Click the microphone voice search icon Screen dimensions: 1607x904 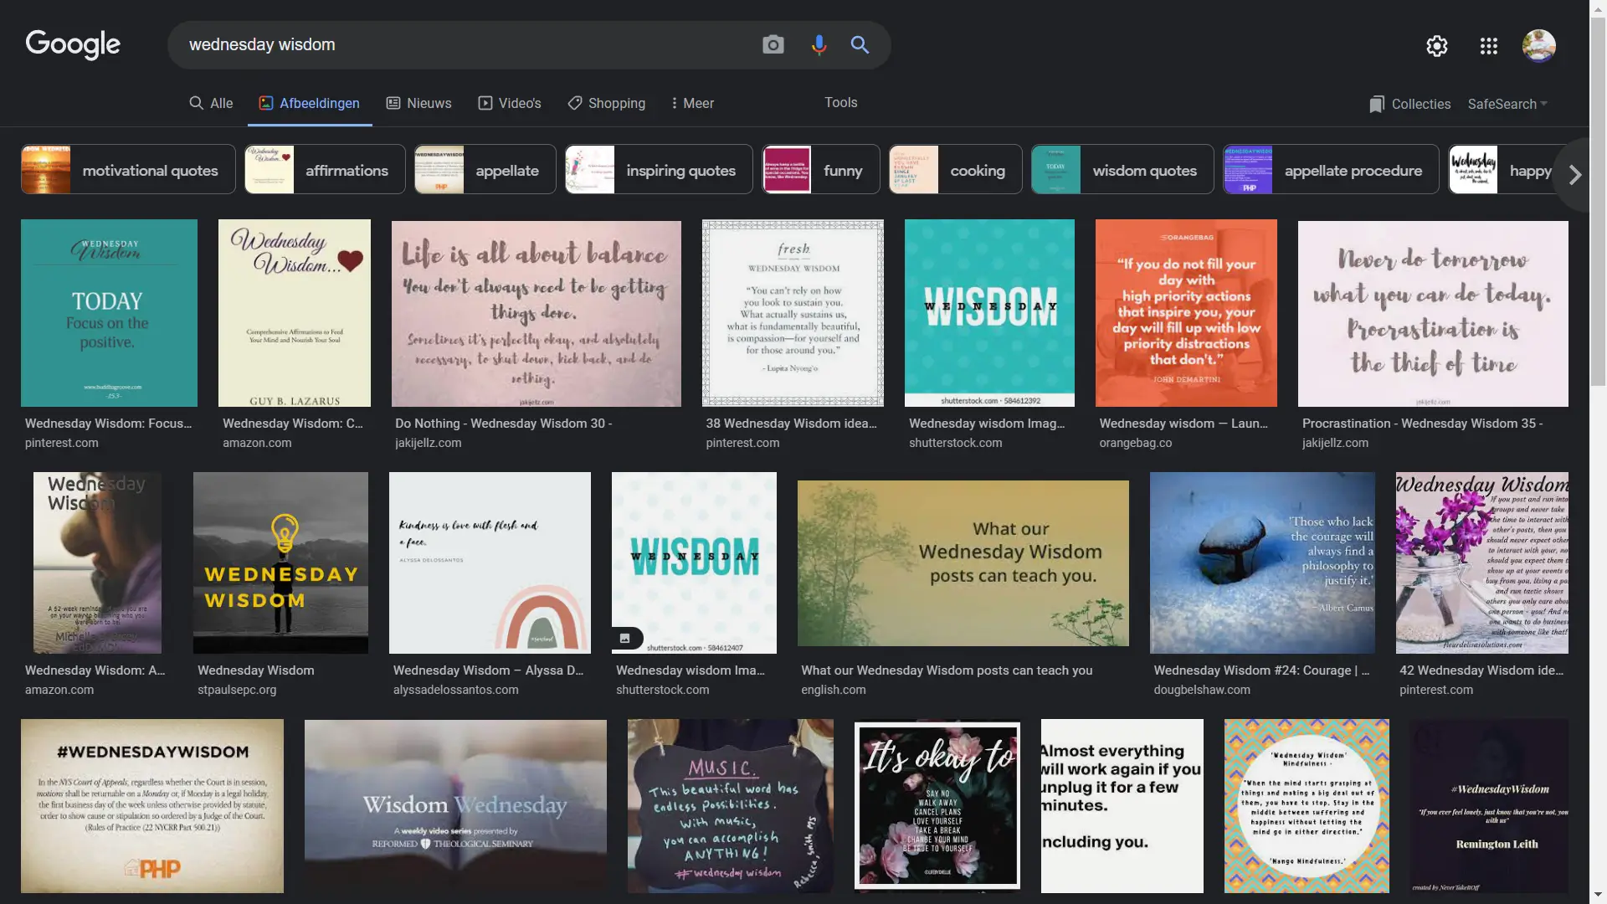tap(819, 45)
